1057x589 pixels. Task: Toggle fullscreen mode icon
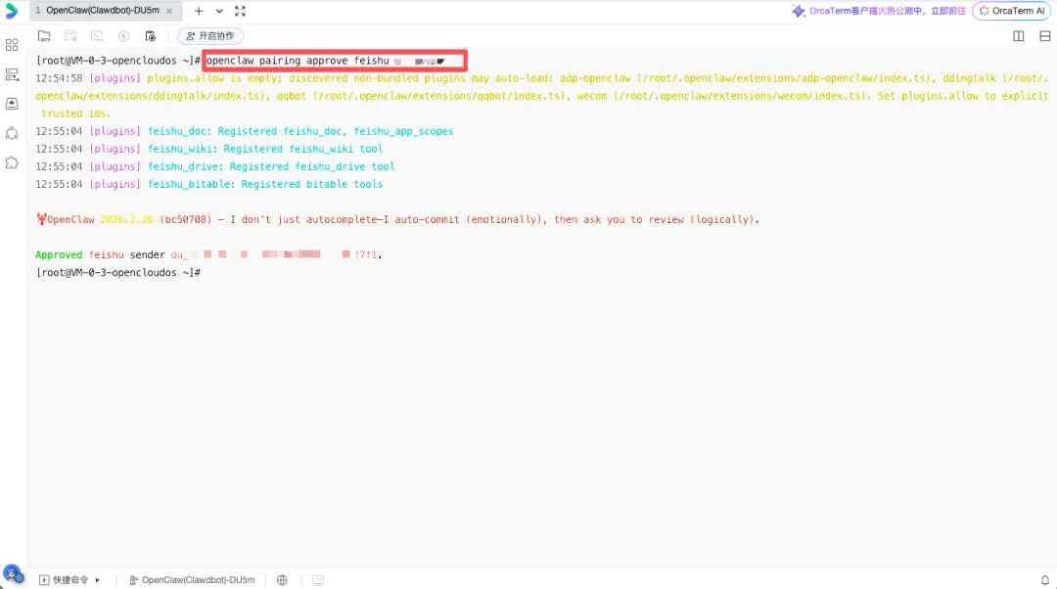(x=240, y=11)
